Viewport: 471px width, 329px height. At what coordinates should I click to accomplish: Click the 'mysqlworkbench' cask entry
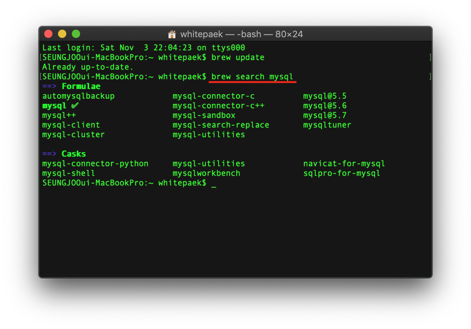[x=206, y=173]
